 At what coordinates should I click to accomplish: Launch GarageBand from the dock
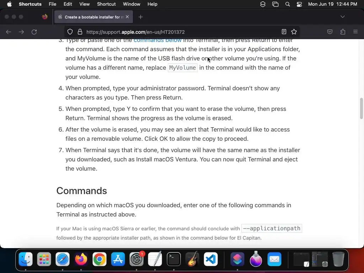tap(192, 259)
